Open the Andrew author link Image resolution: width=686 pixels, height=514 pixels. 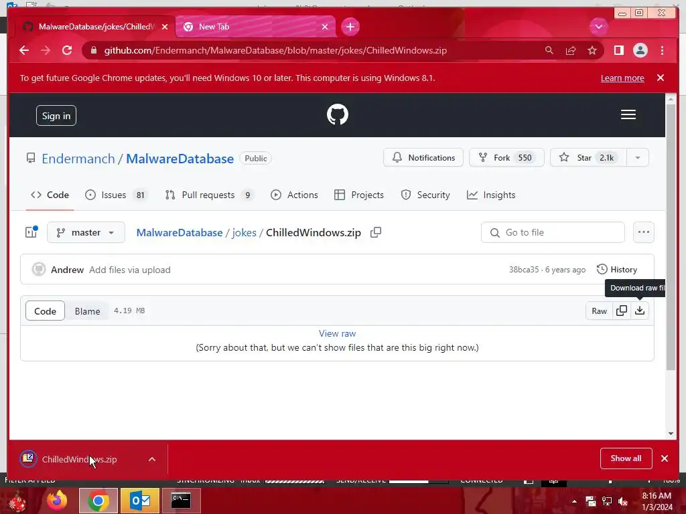(67, 270)
